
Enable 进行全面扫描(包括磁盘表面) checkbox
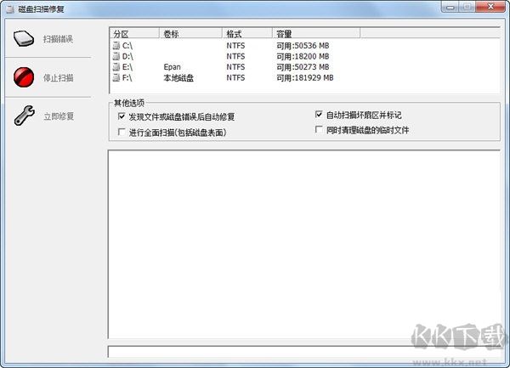[x=122, y=132]
